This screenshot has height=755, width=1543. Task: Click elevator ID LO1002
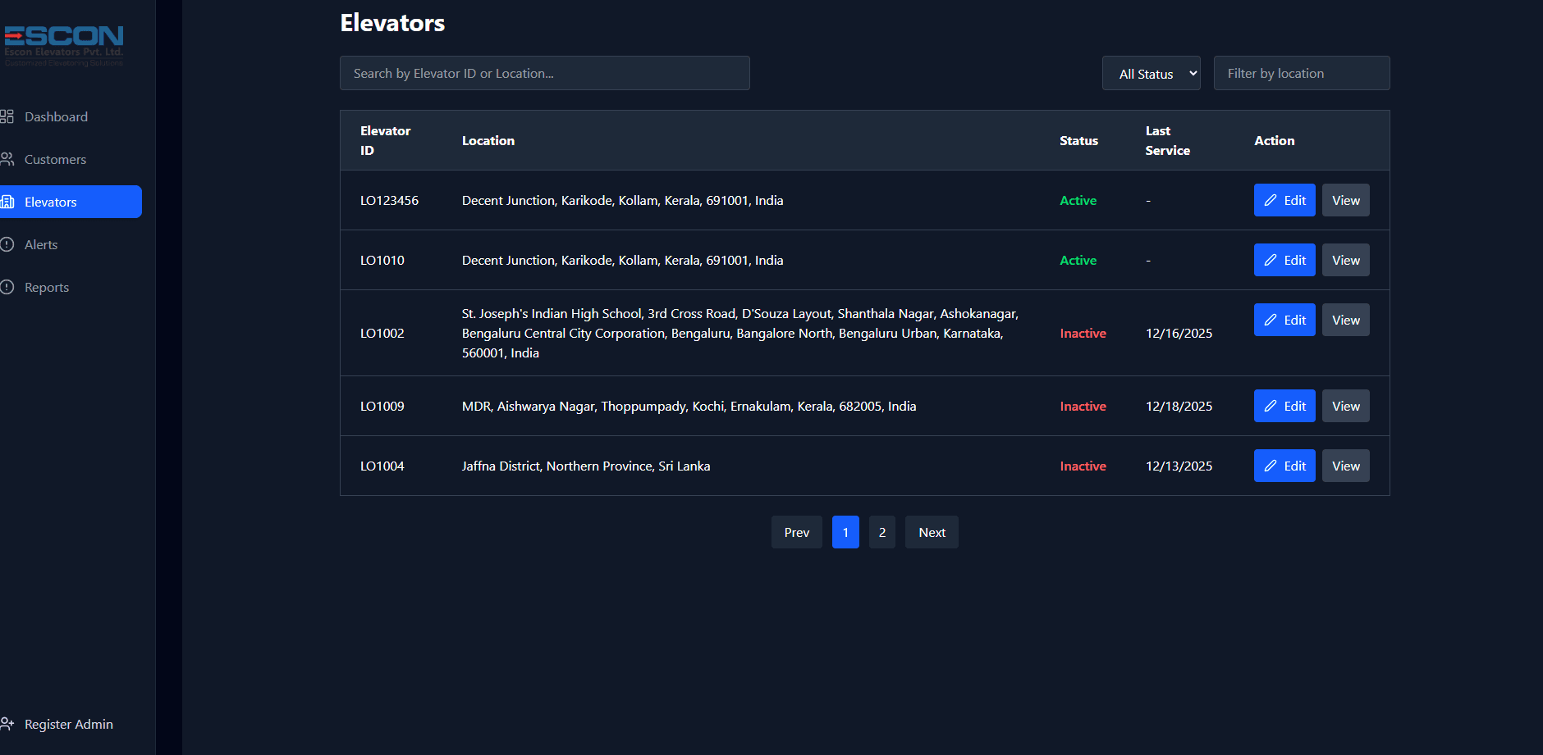coord(382,333)
